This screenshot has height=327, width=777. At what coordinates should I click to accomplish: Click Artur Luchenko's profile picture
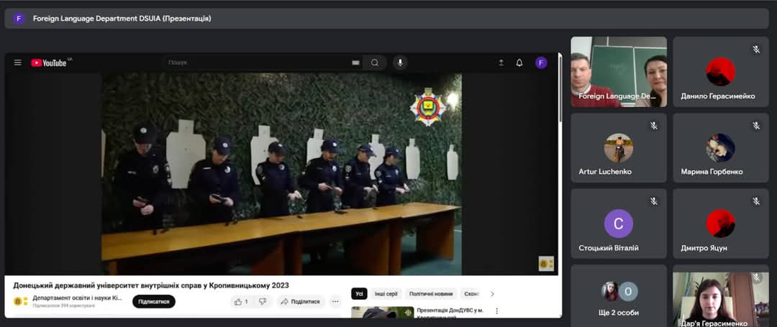coord(619,147)
